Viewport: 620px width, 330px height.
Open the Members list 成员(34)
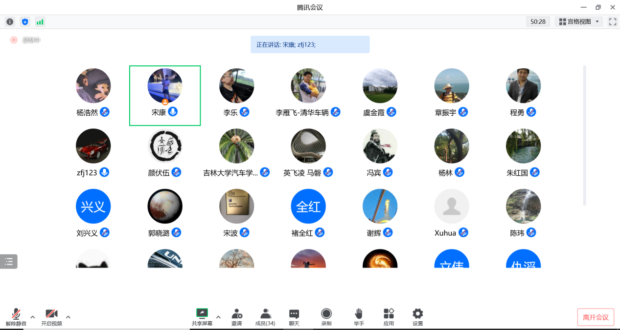coord(265,317)
